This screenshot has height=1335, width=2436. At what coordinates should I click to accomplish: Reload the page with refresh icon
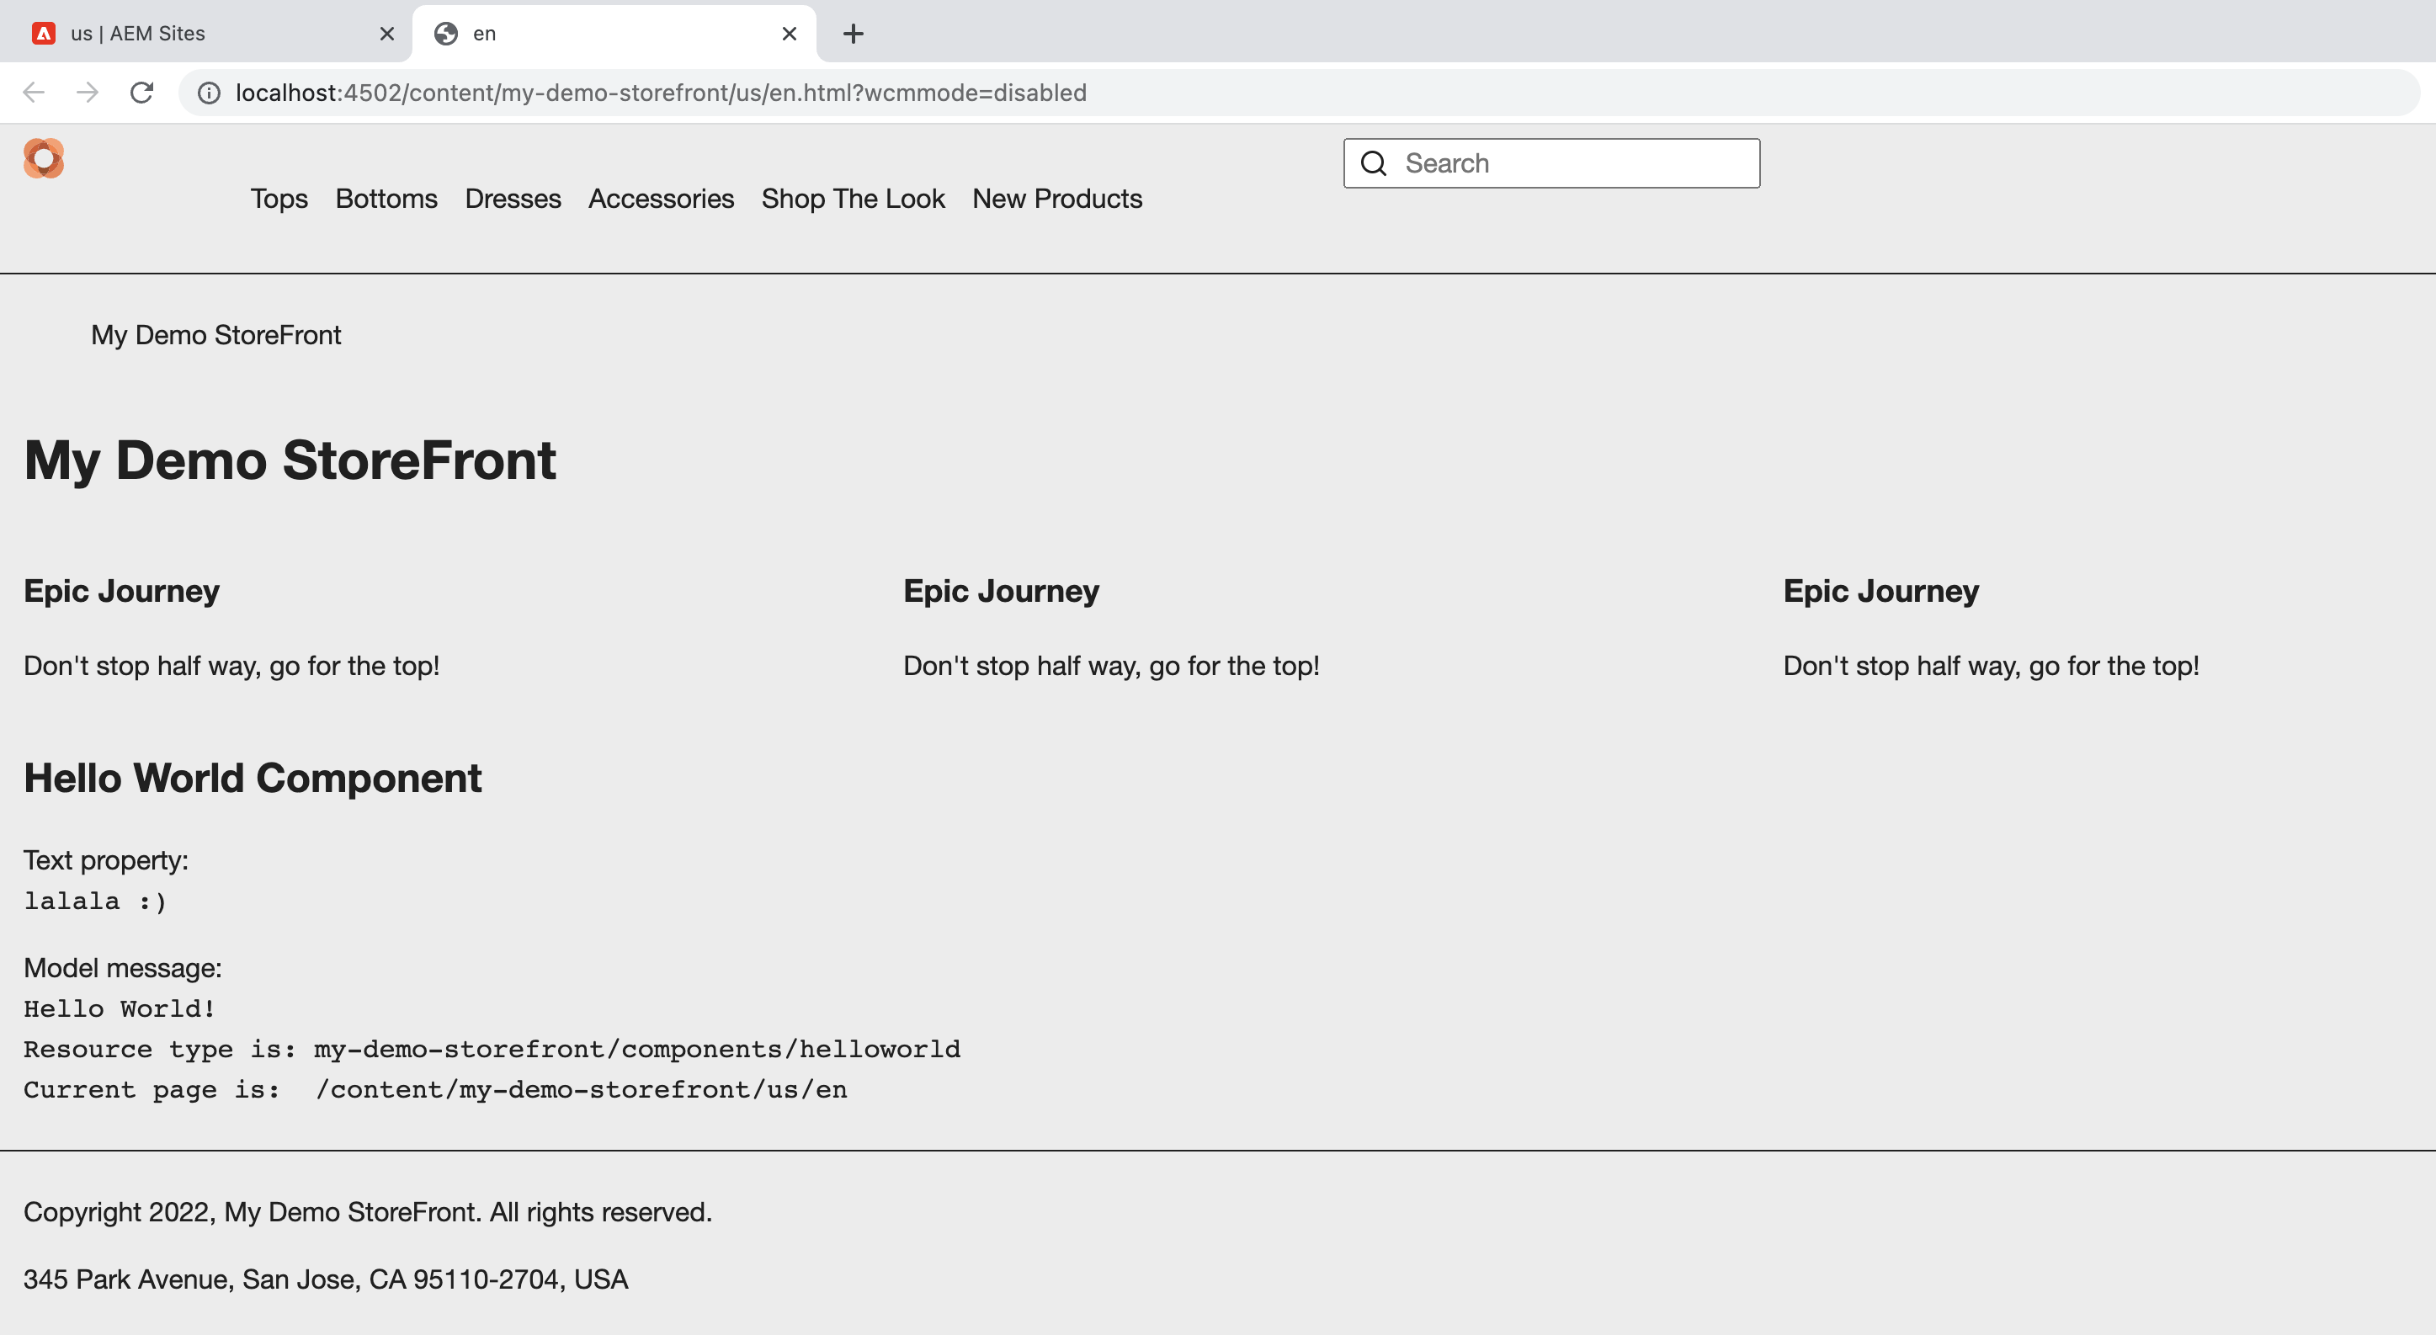142,93
